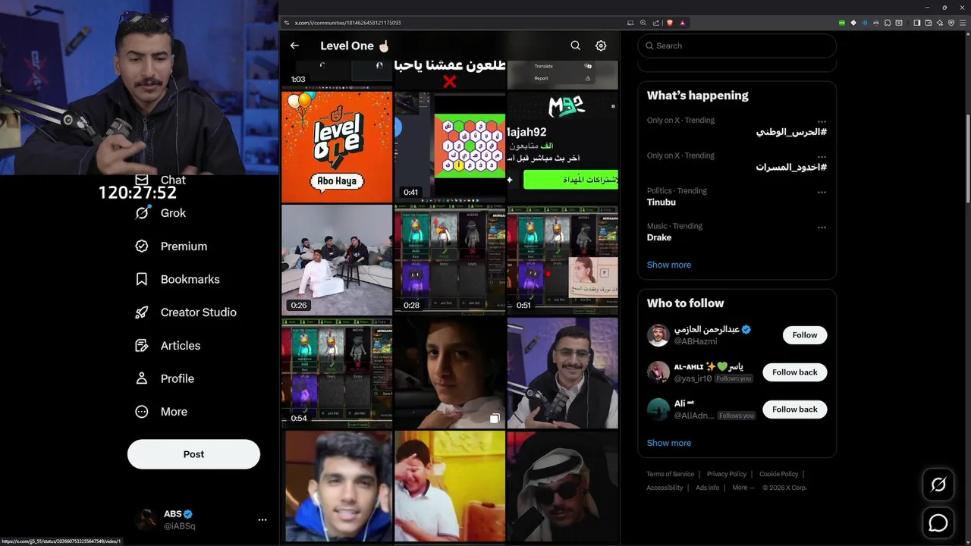Open the man with sunglasses and shemagh thumbnail
The height and width of the screenshot is (546, 971).
click(563, 486)
